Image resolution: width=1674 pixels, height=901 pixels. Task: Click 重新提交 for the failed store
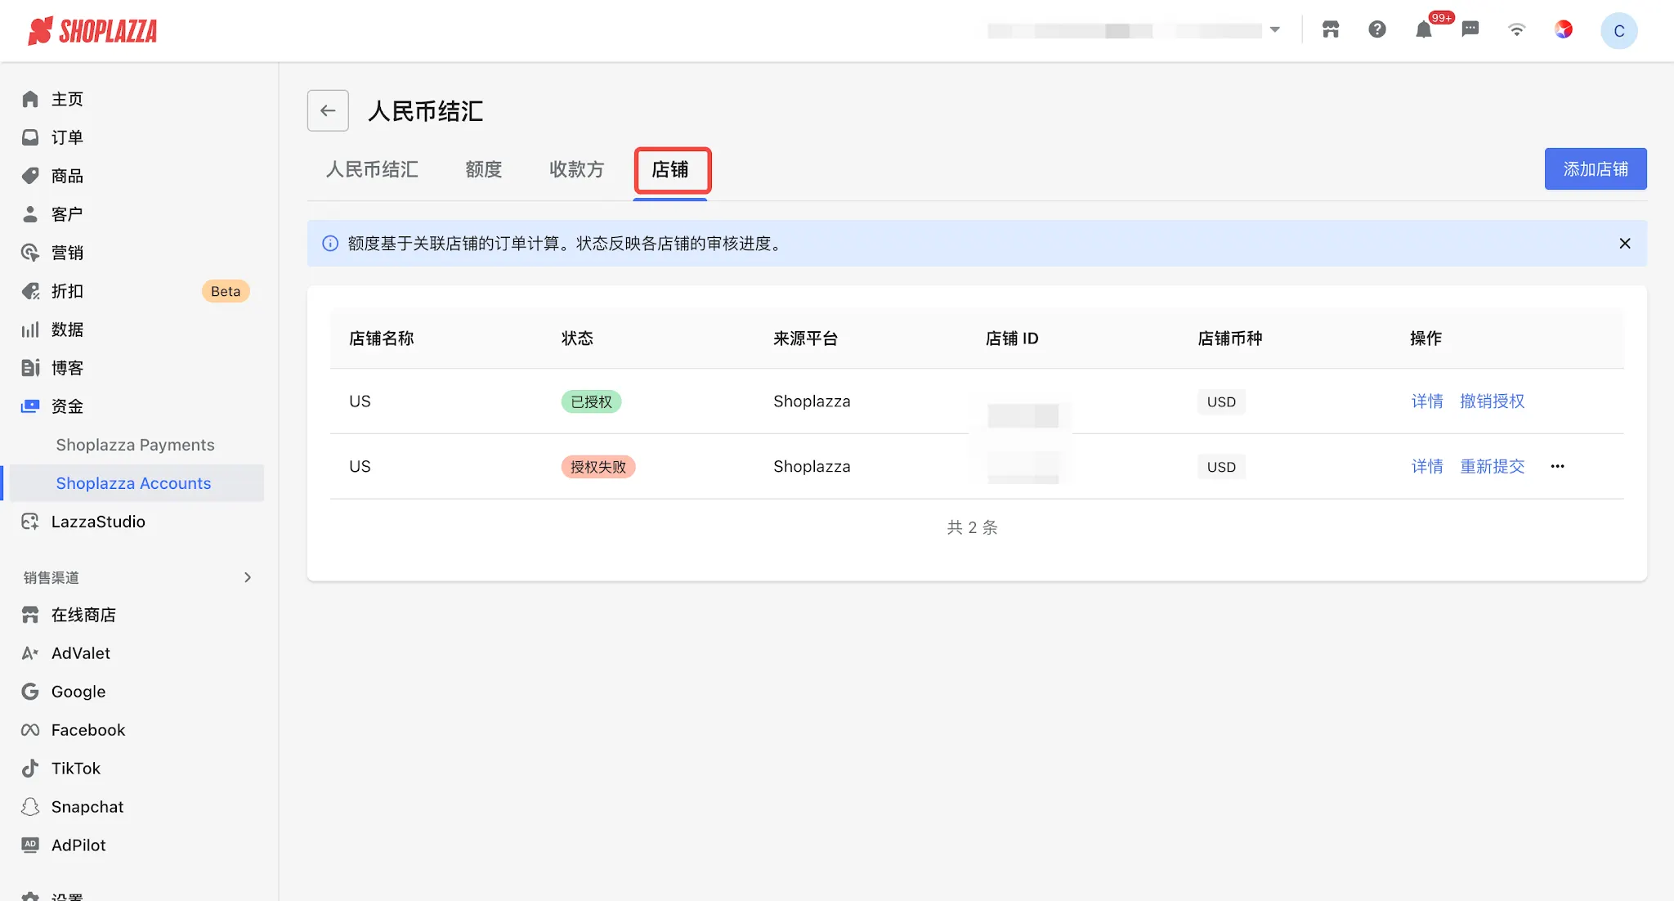click(1493, 467)
